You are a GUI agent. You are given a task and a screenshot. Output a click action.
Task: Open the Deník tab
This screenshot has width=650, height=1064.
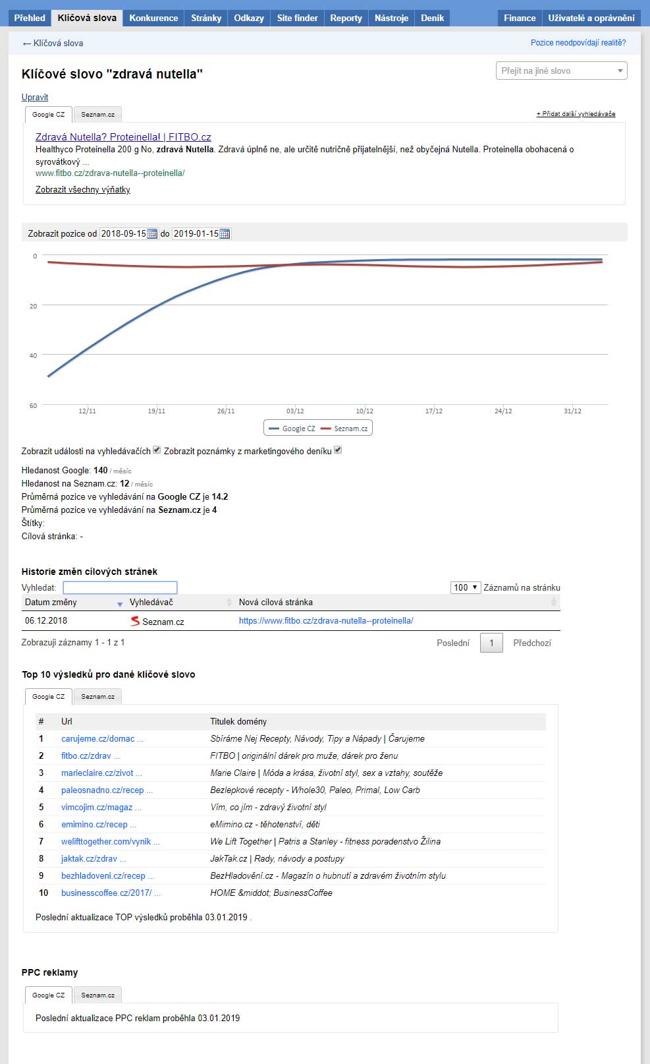click(x=433, y=18)
